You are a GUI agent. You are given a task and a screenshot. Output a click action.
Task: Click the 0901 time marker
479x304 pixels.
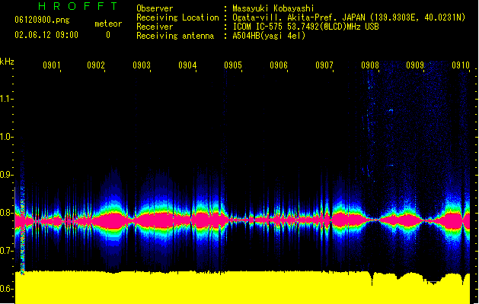51,65
